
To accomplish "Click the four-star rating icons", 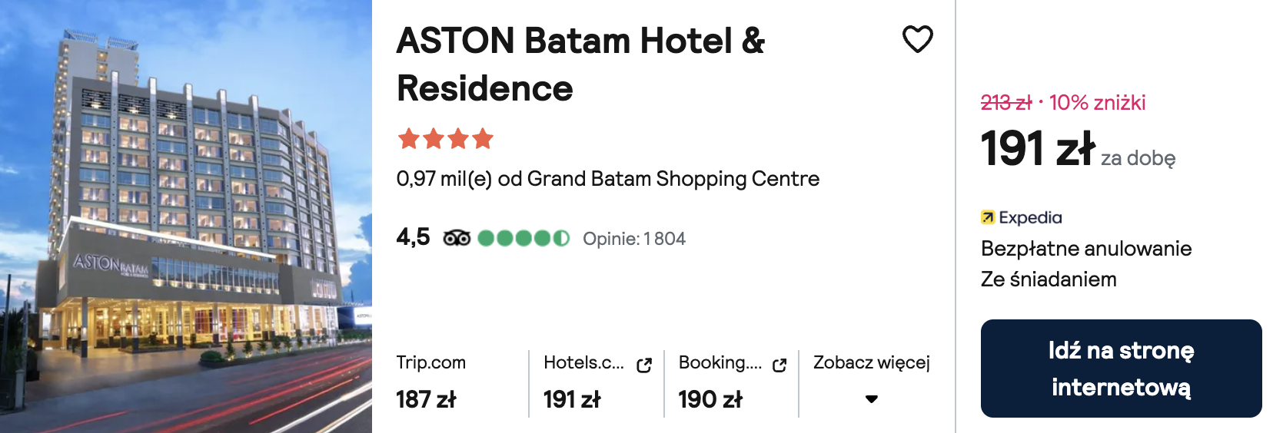I will coord(446,139).
